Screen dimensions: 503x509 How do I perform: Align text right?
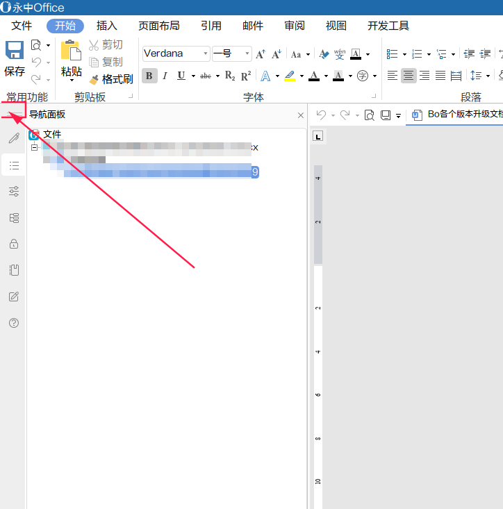point(424,76)
